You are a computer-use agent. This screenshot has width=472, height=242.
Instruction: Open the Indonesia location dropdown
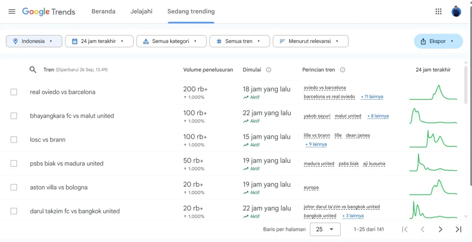34,41
